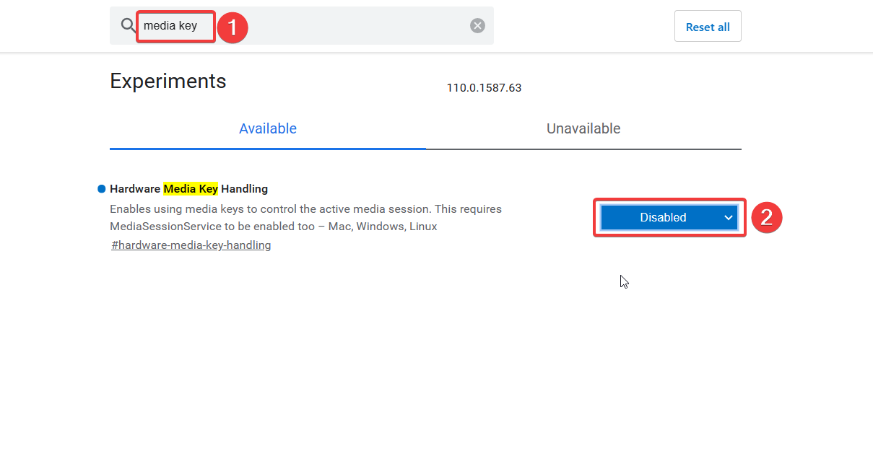The image size is (873, 461).
Task: Clear the search box via the X icon
Action: pyautogui.click(x=477, y=25)
